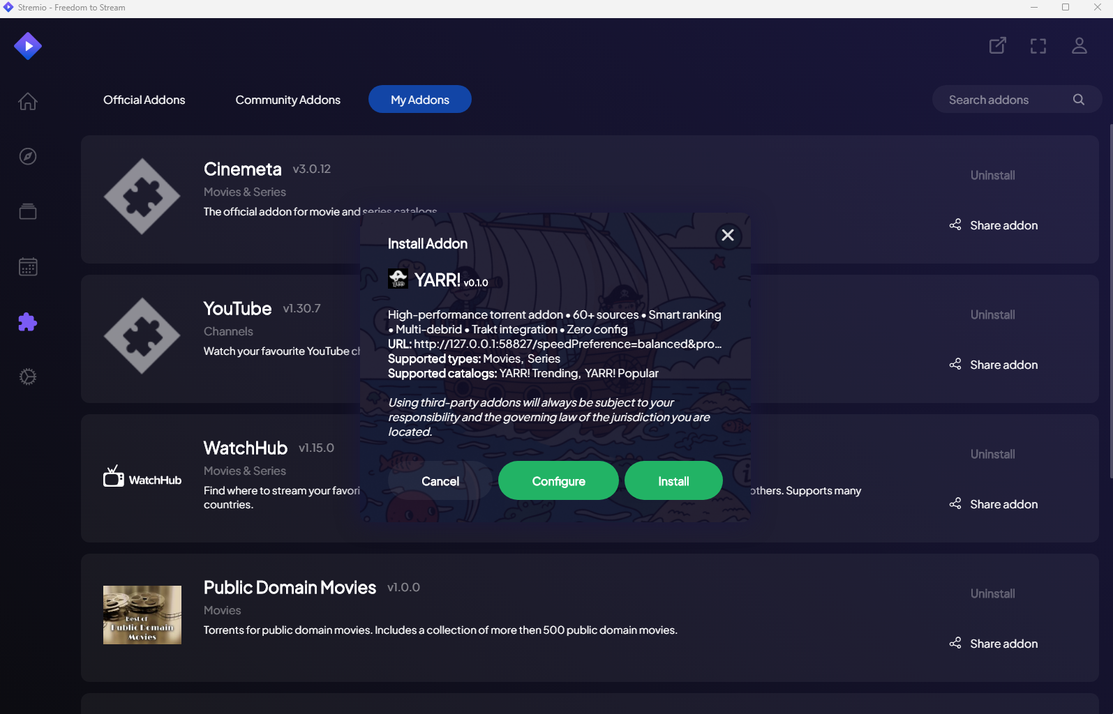Click Configure for YARR! addon
1113x714 pixels.
click(558, 480)
